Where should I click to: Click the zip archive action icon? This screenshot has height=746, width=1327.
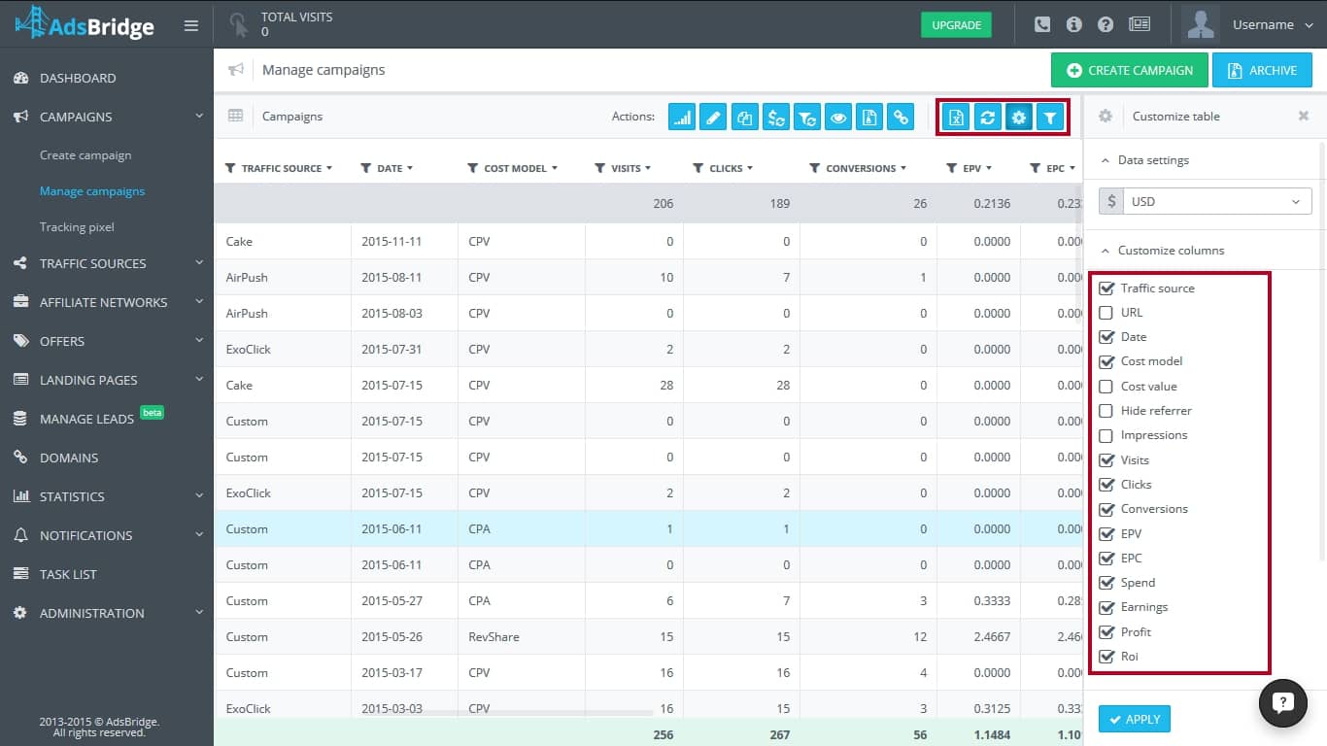click(868, 118)
